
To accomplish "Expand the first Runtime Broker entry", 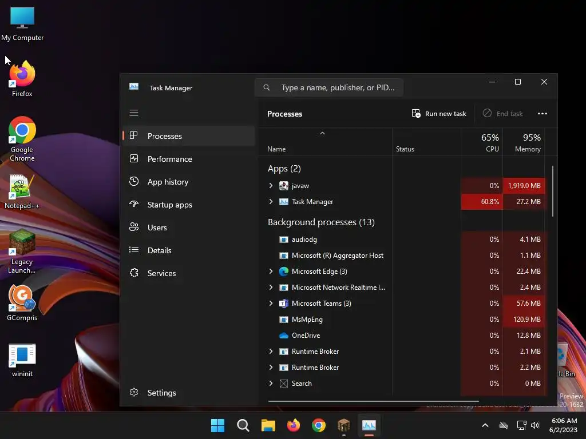I will (271, 352).
